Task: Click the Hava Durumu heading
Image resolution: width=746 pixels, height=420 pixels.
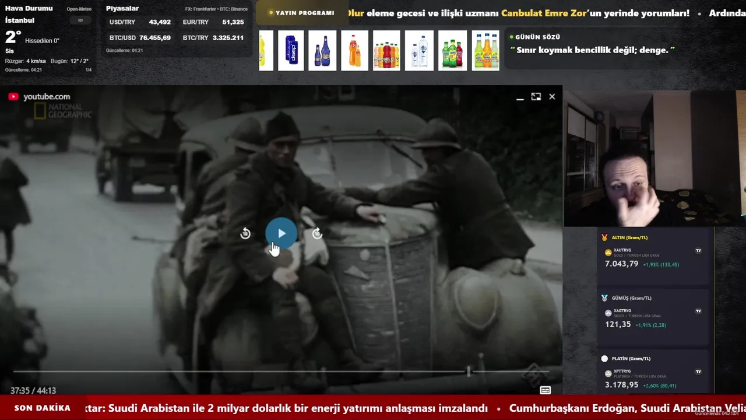Action: 29,9
